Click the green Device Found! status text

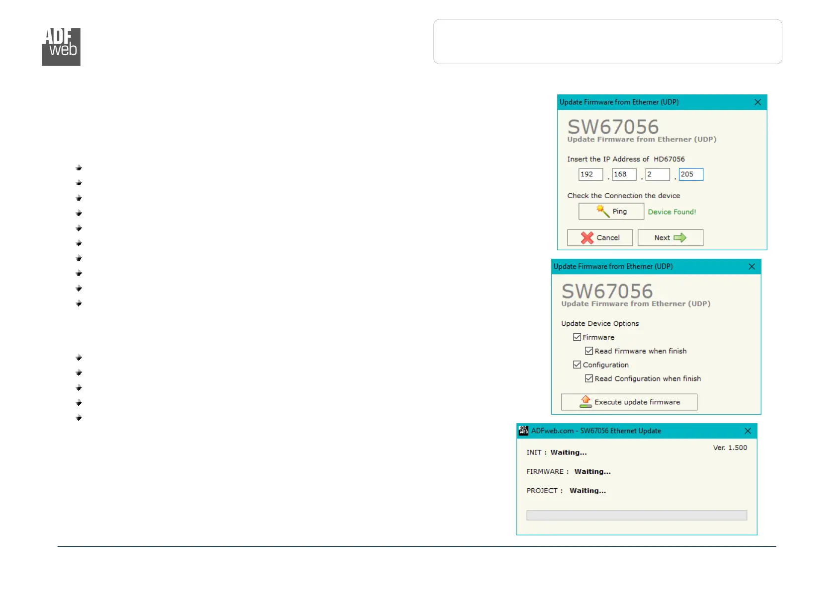coord(672,212)
